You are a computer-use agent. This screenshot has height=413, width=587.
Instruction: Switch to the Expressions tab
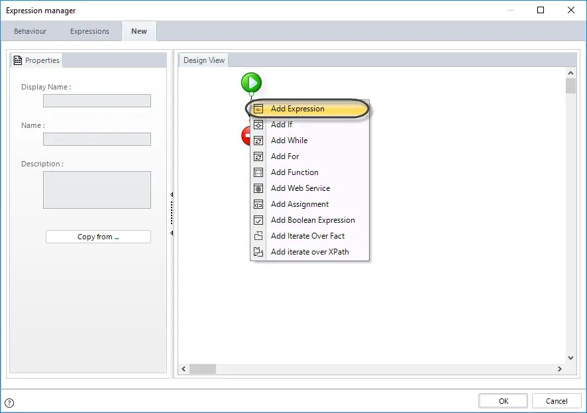[89, 31]
